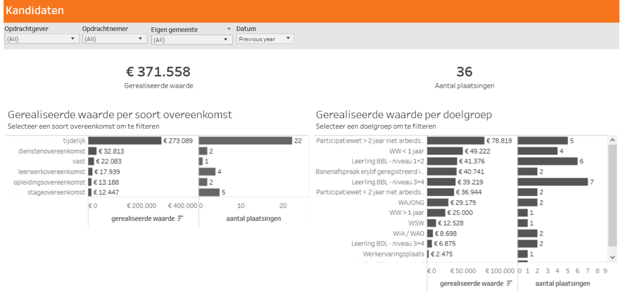Image resolution: width=628 pixels, height=299 pixels.
Task: Open the Opdrachtgever filter dropdown
Action: [42, 39]
